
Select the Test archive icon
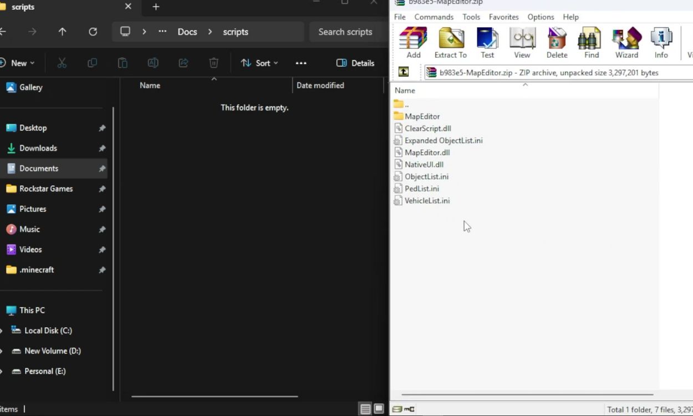coord(487,42)
